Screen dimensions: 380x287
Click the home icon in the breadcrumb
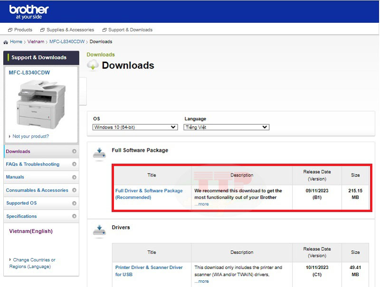[6, 42]
